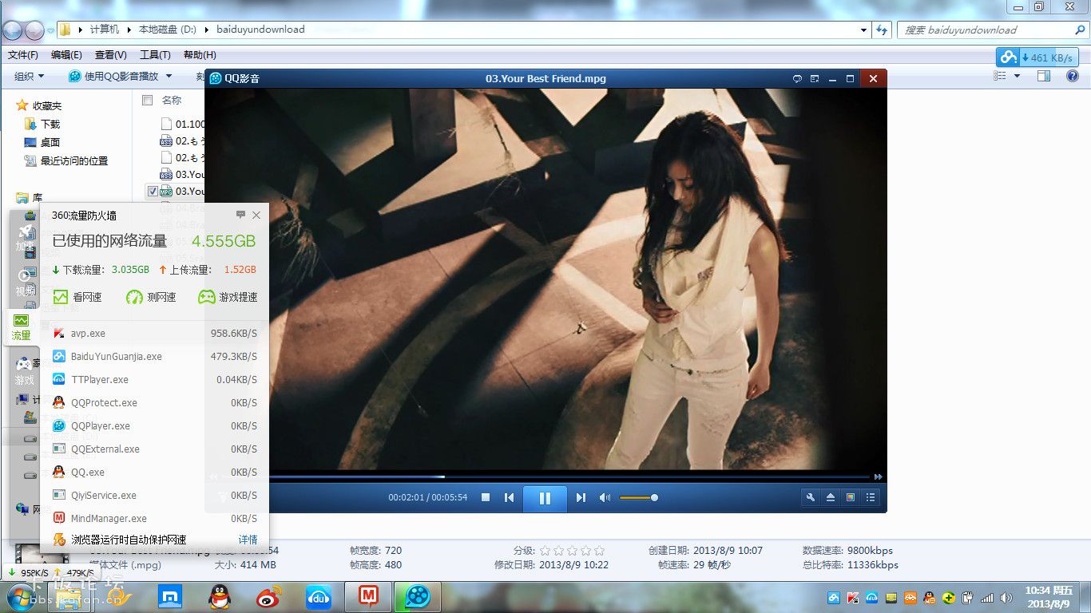Screen dimensions: 1091x613
Task: Select MindManager.exe in traffic list
Action: 155,519
